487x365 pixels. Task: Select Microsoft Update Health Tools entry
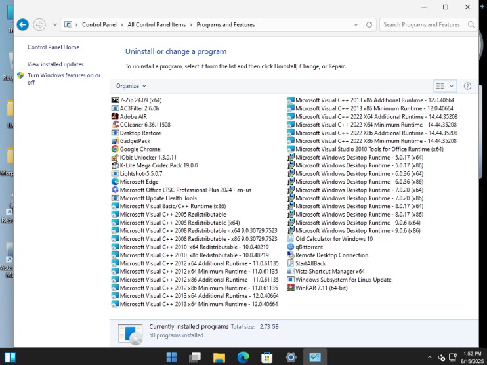tap(154, 198)
